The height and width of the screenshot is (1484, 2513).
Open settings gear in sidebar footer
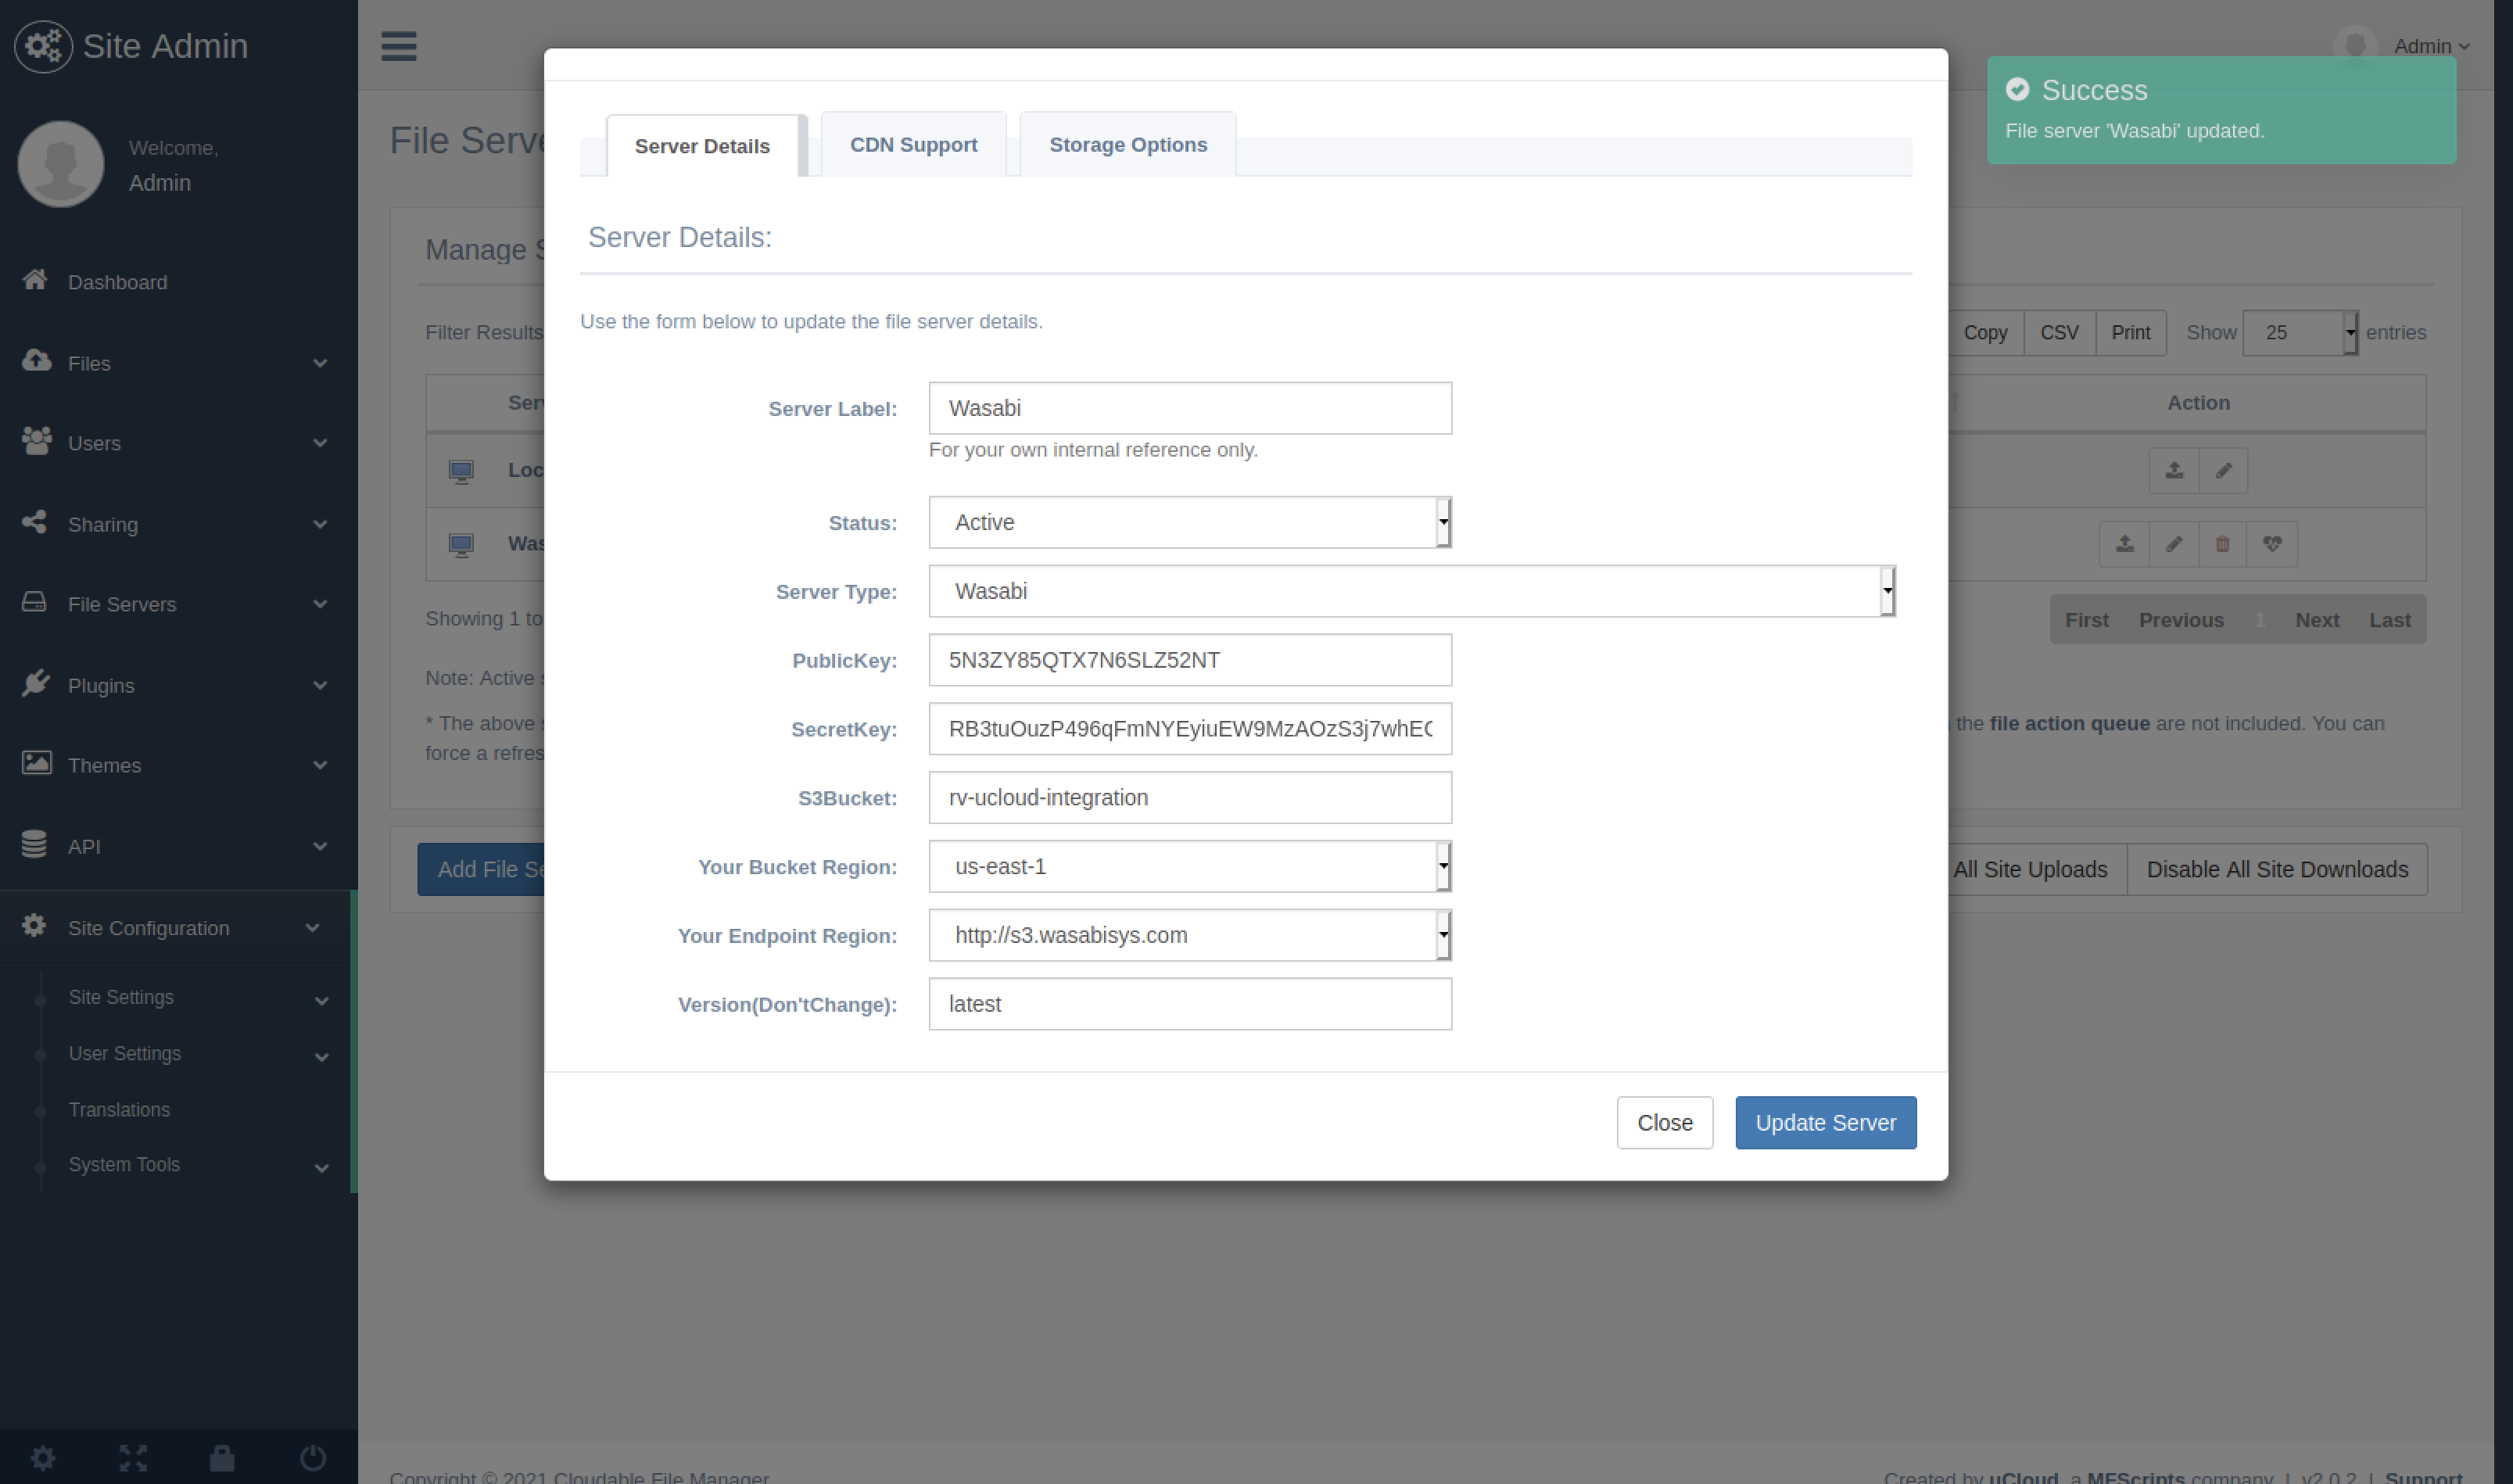point(43,1458)
